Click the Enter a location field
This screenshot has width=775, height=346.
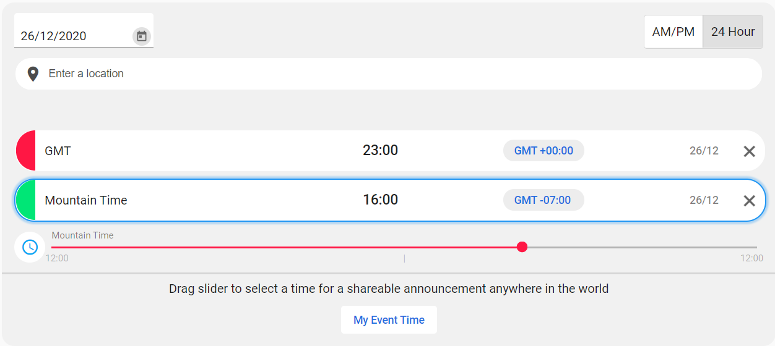click(389, 74)
